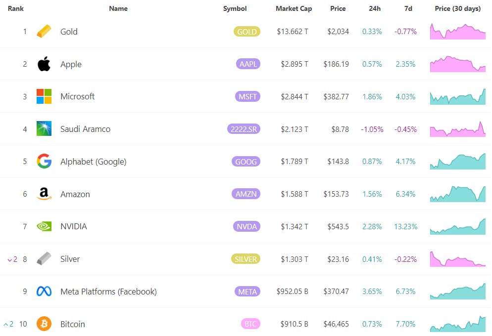The image size is (492, 336).
Task: Click Gold's 30-day price chart
Action: [x=458, y=31]
